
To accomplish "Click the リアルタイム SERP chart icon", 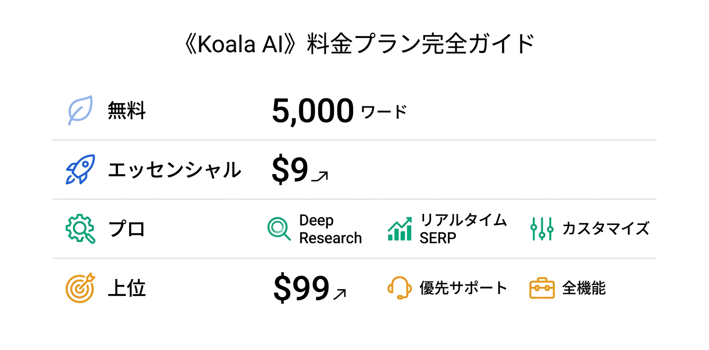I will (400, 229).
